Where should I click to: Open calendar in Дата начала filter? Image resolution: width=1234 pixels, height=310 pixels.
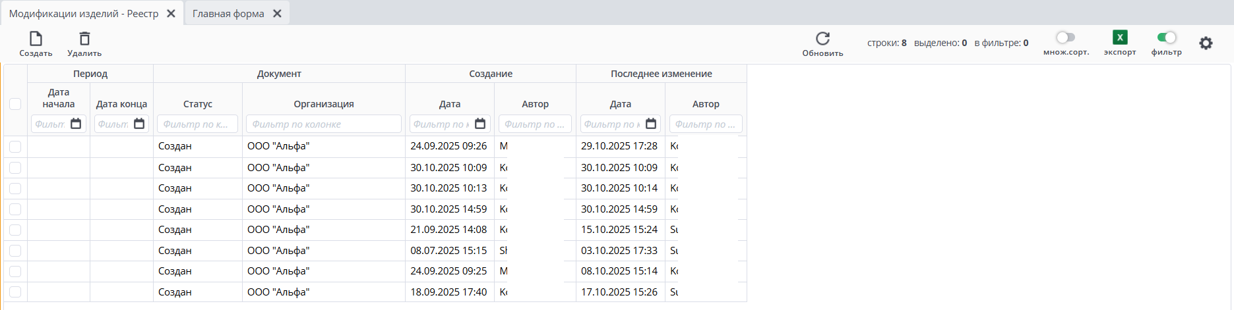tap(76, 124)
